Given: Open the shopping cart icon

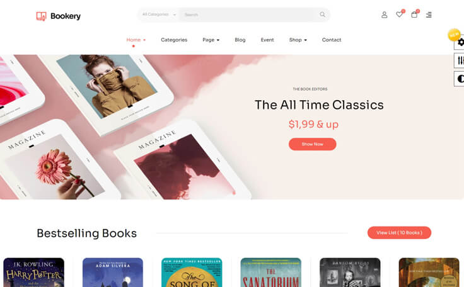Looking at the screenshot, I should coord(414,14).
